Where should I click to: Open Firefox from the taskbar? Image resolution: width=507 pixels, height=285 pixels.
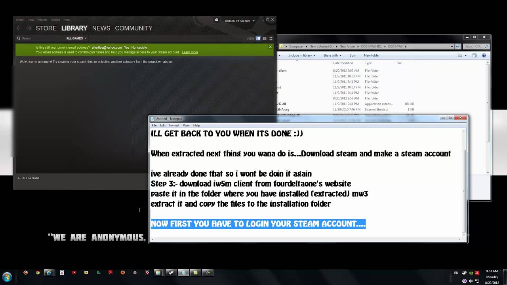[x=123, y=272]
